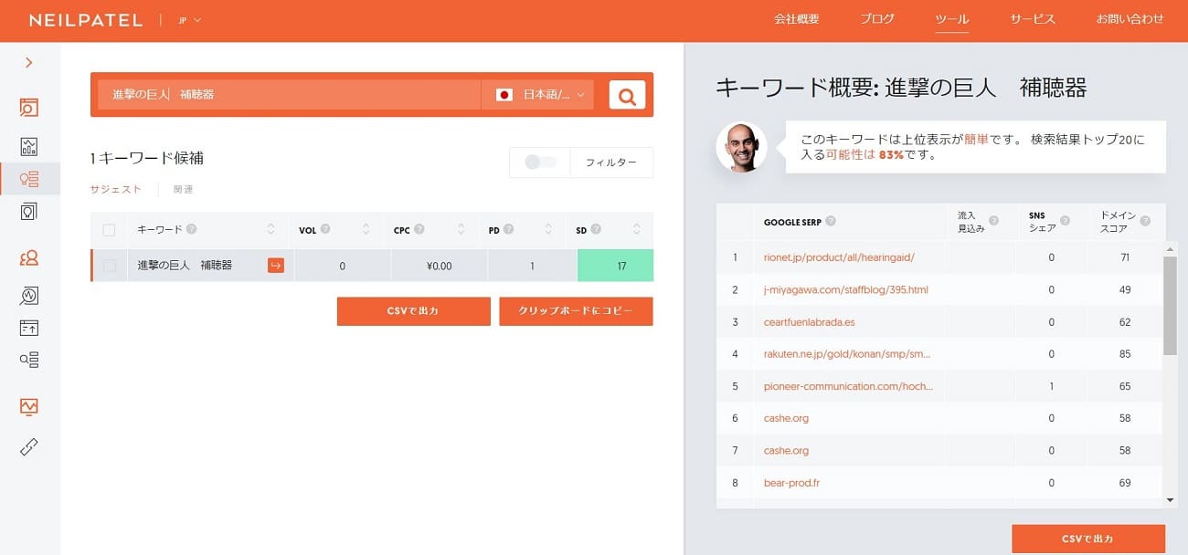
Task: Toggle the filter switch
Action: [540, 162]
